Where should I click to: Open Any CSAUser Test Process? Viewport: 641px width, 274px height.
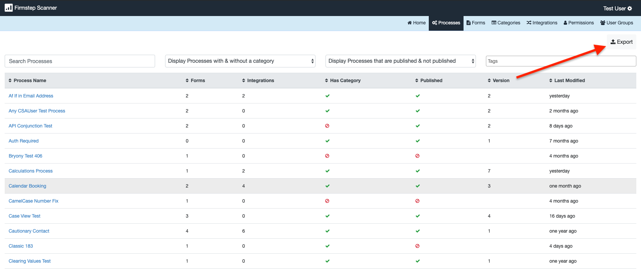(37, 111)
